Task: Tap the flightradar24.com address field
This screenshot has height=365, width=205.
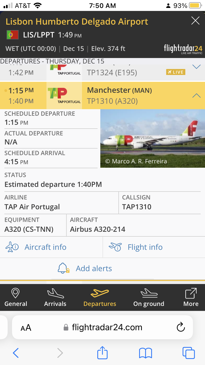Action: 107,327
